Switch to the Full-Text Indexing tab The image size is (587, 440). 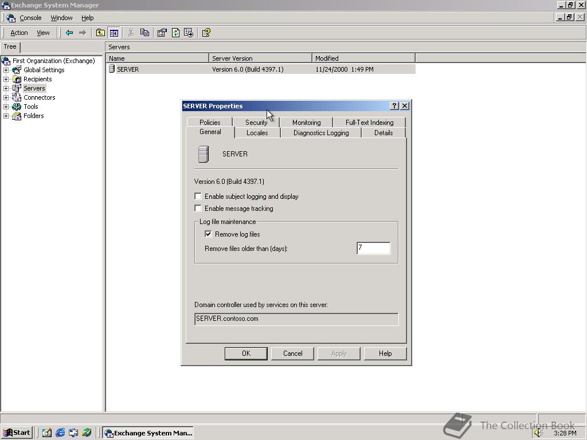370,123
